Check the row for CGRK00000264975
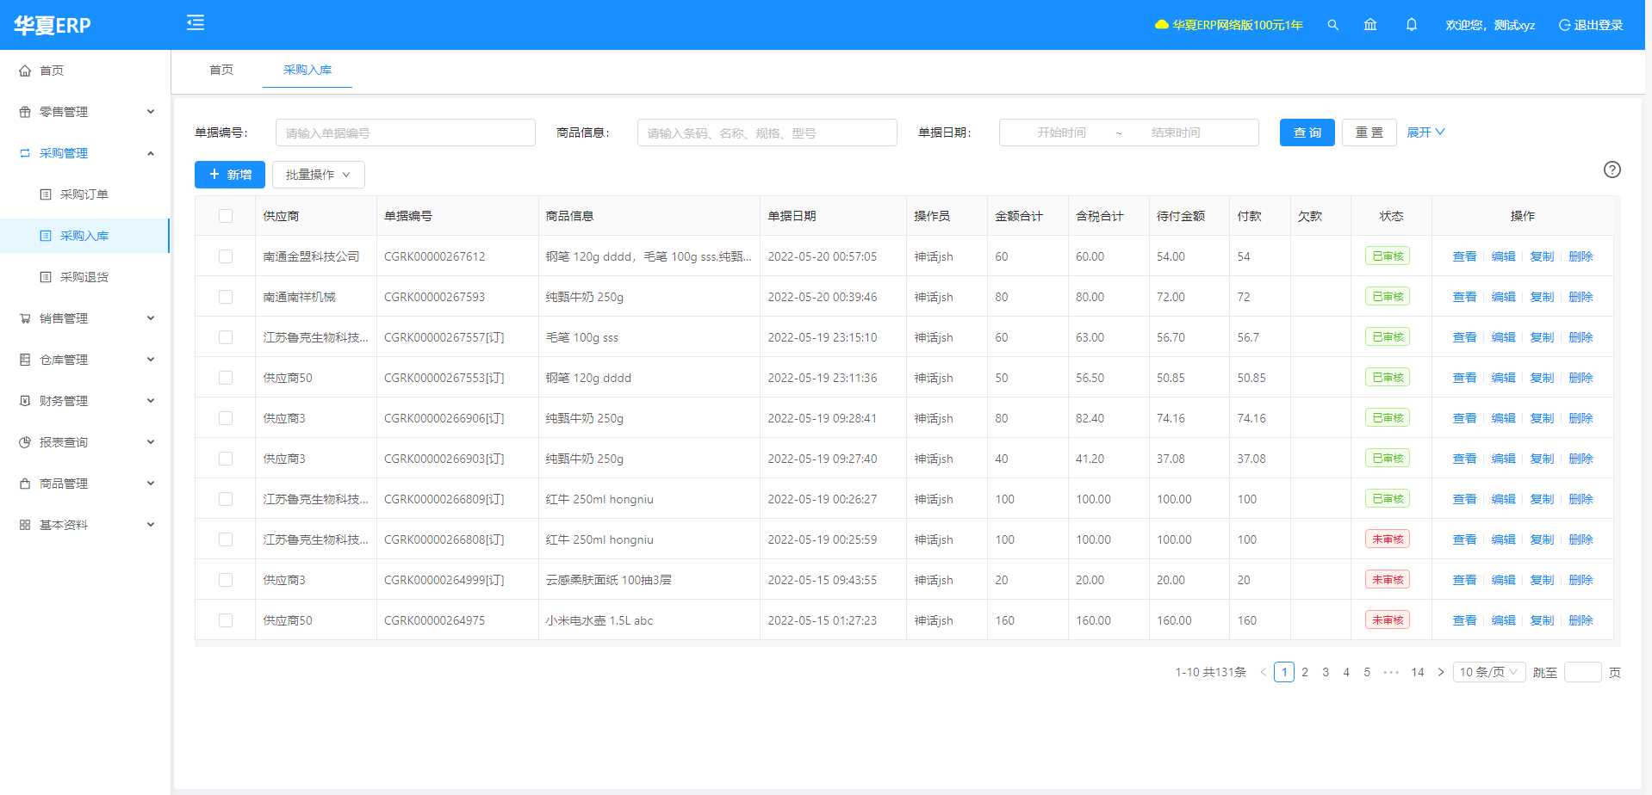1652x795 pixels. (x=226, y=620)
